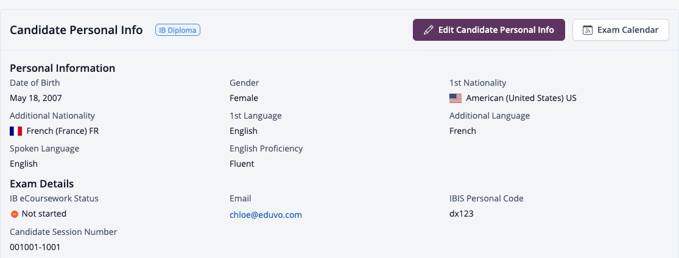679x258 pixels.
Task: Click the date of birth value May 18, 2007
Action: 36,98
